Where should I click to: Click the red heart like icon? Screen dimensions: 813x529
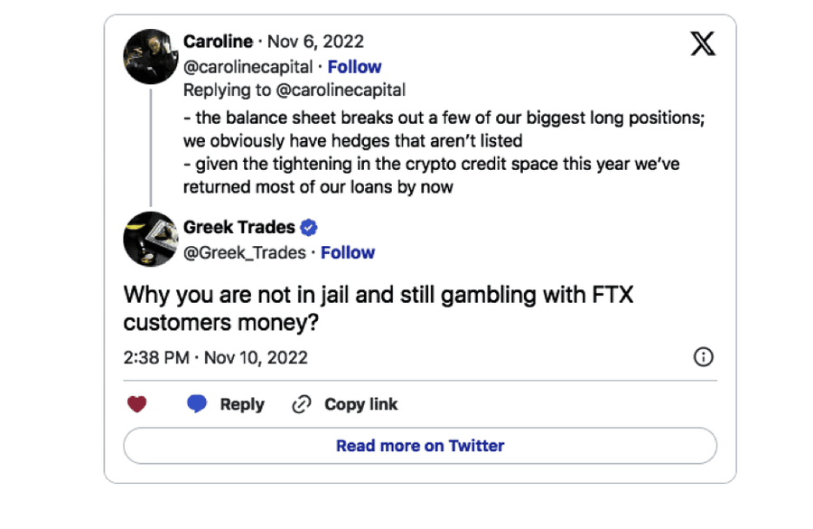point(136,403)
